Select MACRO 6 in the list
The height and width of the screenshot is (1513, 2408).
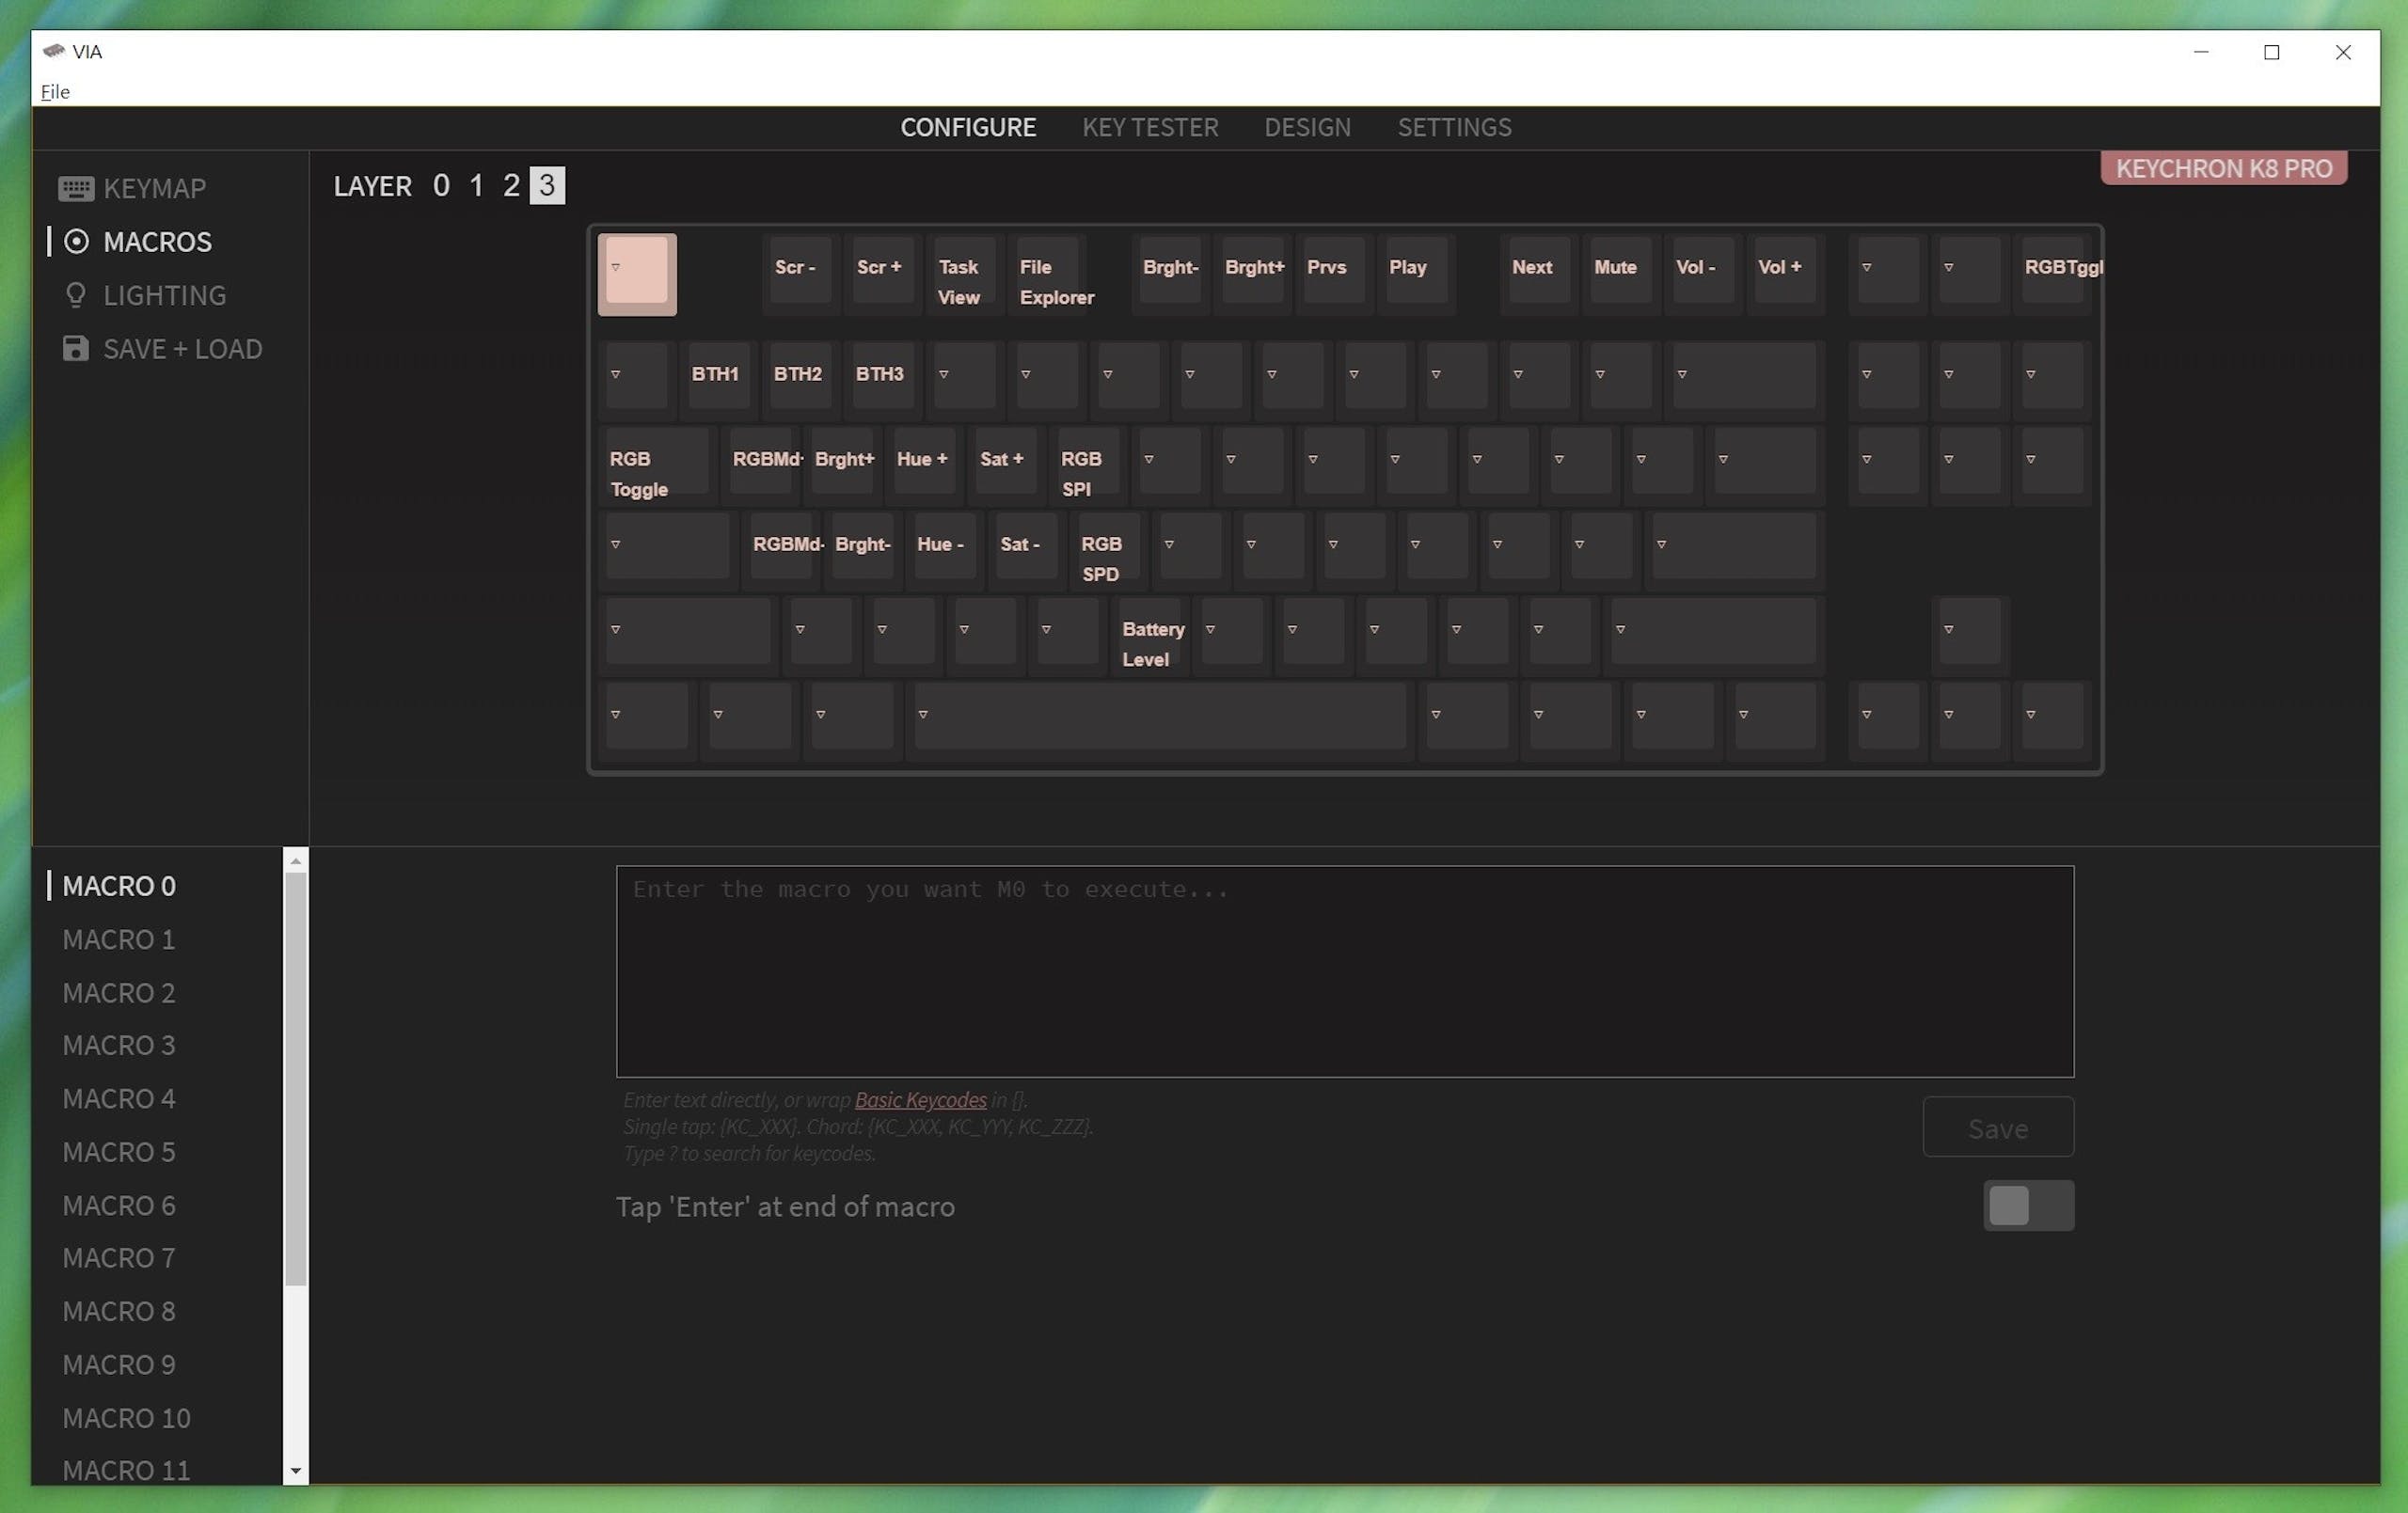pos(119,1205)
